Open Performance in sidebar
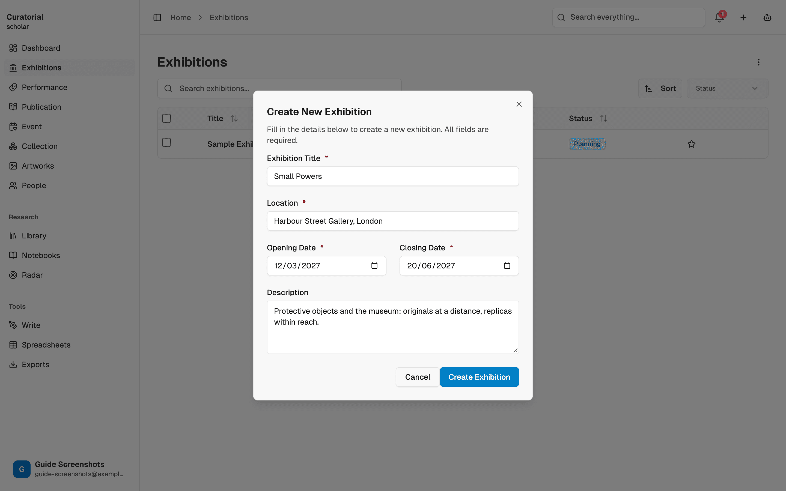Screen dimensions: 786x491 click(x=70, y=87)
